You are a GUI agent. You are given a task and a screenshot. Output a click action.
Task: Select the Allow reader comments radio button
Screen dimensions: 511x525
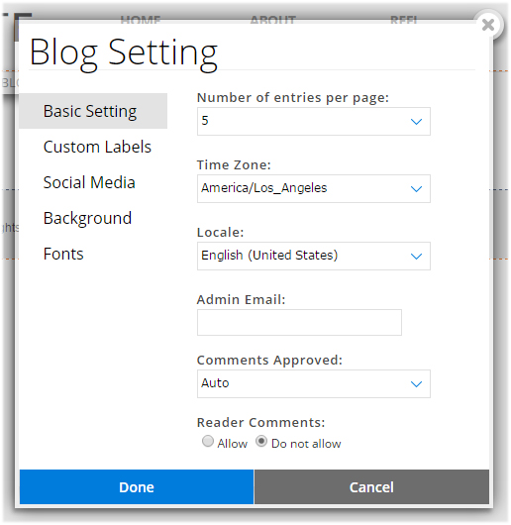[x=208, y=441]
